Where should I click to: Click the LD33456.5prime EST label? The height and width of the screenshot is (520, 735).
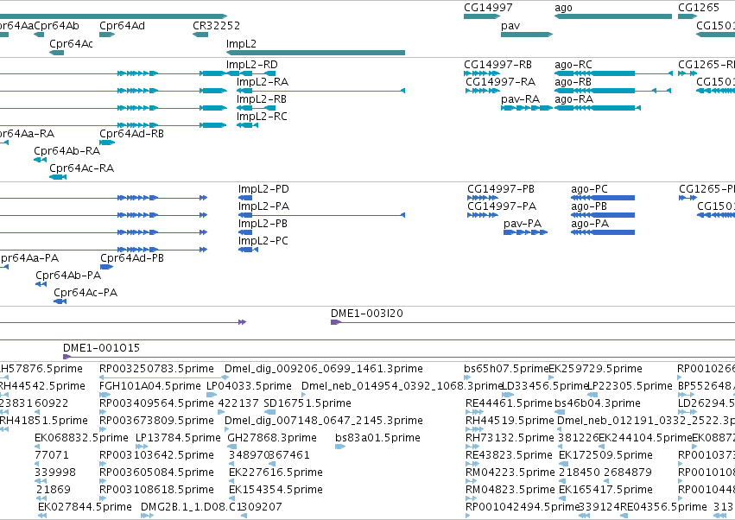pyautogui.click(x=545, y=386)
